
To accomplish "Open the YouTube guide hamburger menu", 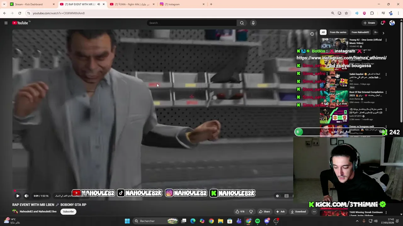I will point(6,23).
